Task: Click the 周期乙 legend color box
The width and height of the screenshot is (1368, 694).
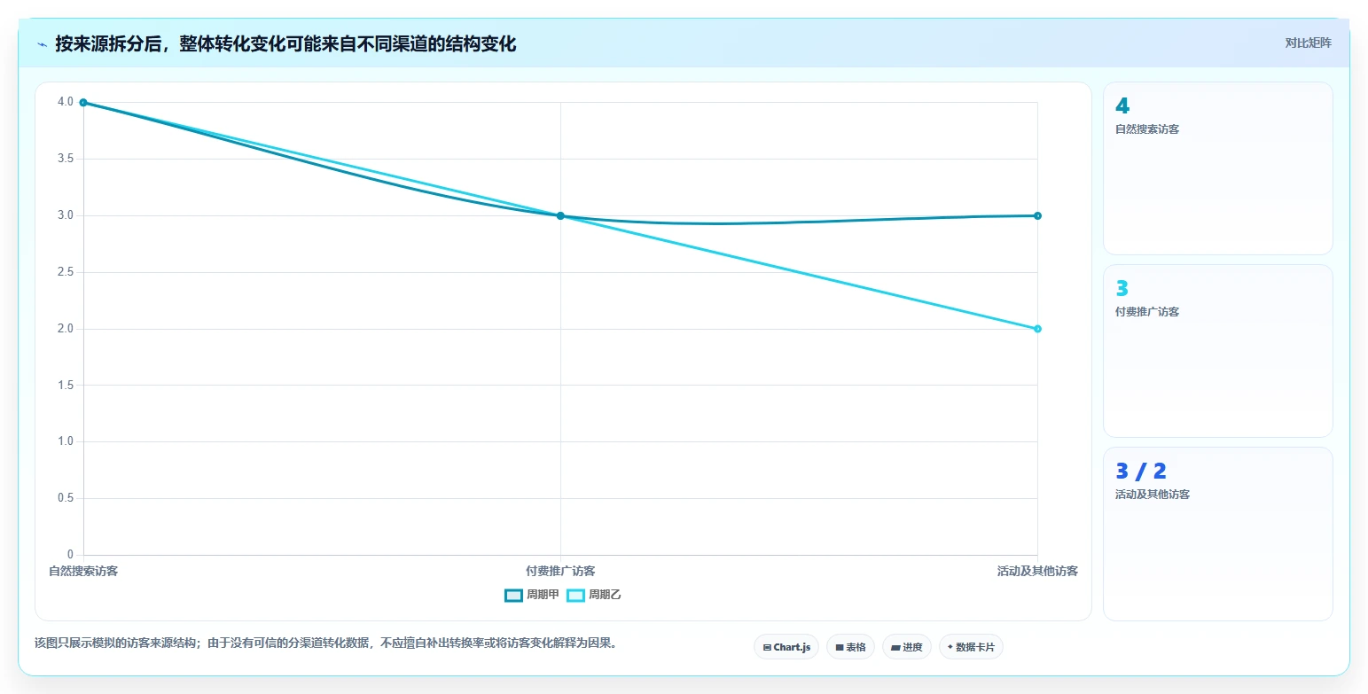Action: [576, 595]
